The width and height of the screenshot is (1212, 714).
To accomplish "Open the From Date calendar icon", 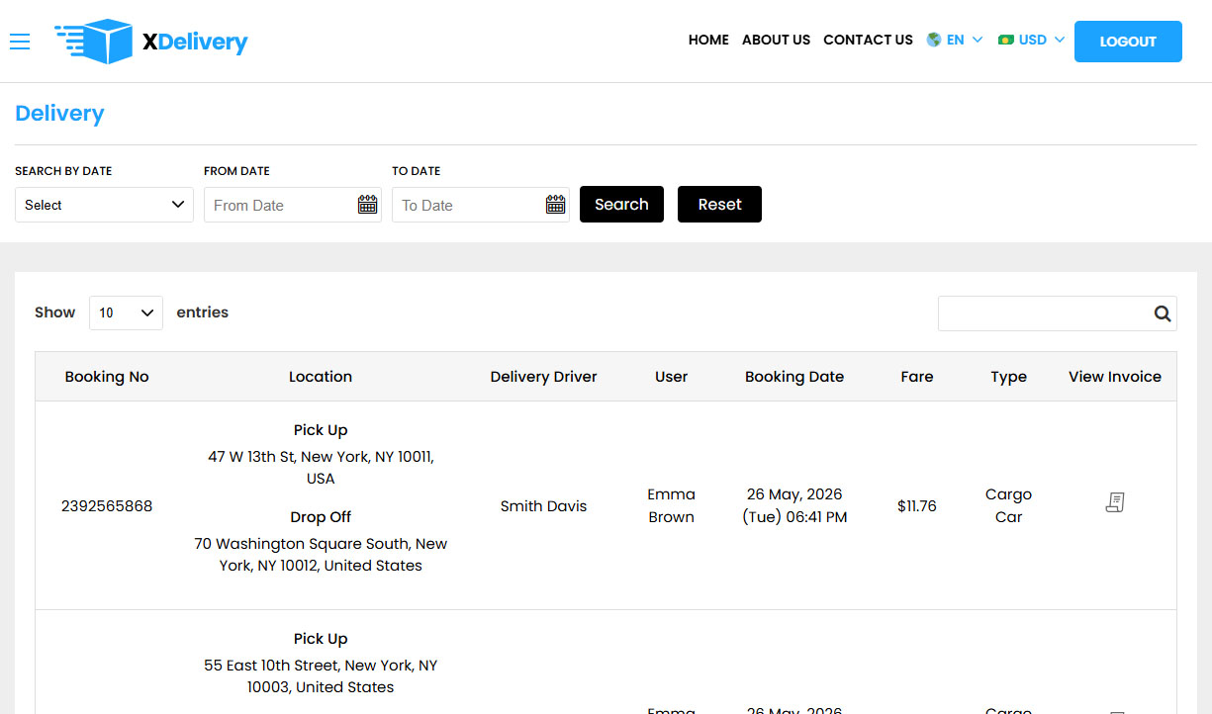I will coord(367,205).
